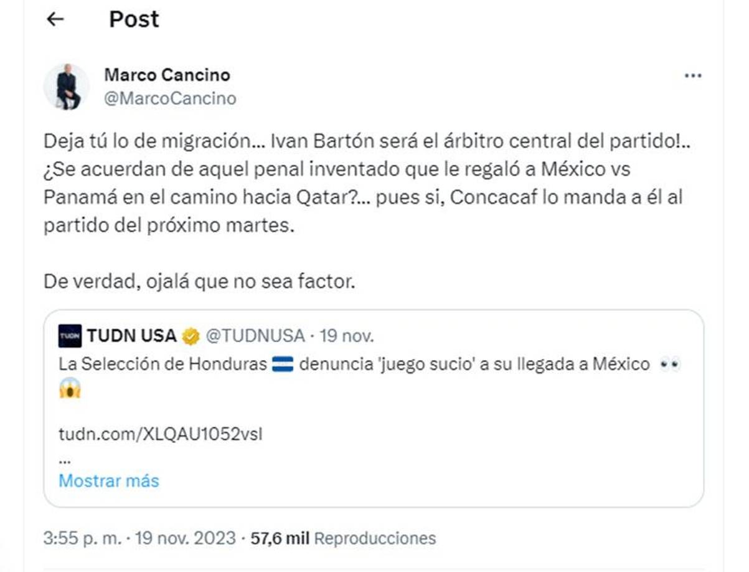749x572 pixels.
Task: Open the tudn.com/XLQAU1052vsl link
Action: coord(160,436)
